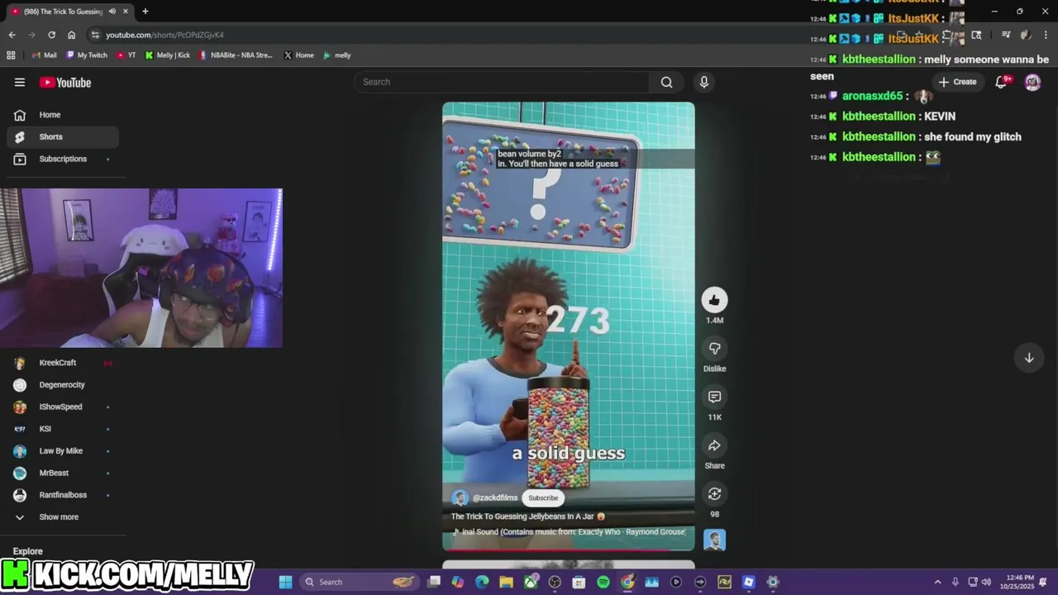Open the account avatar menu
Screen dimensions: 1058x595
tap(1032, 82)
